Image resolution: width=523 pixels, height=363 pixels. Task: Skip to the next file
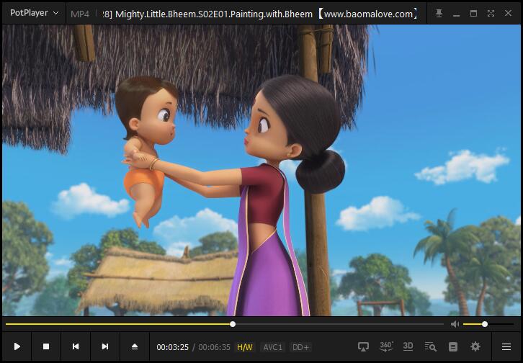[104, 346]
